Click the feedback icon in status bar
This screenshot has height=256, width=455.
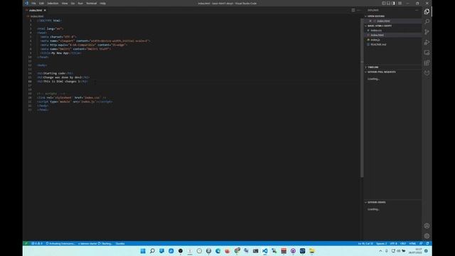421,243
